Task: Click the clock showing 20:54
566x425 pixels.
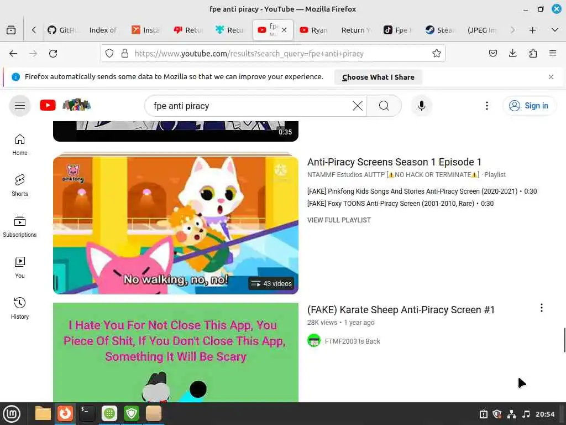Action: pyautogui.click(x=544, y=414)
